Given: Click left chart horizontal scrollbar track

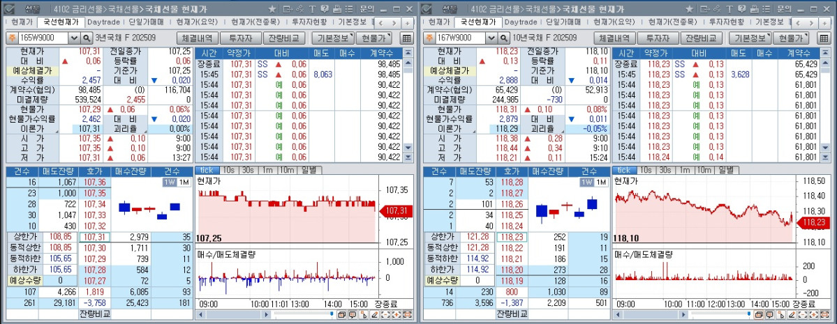Looking at the screenshot, I should pyautogui.click(x=234, y=315).
